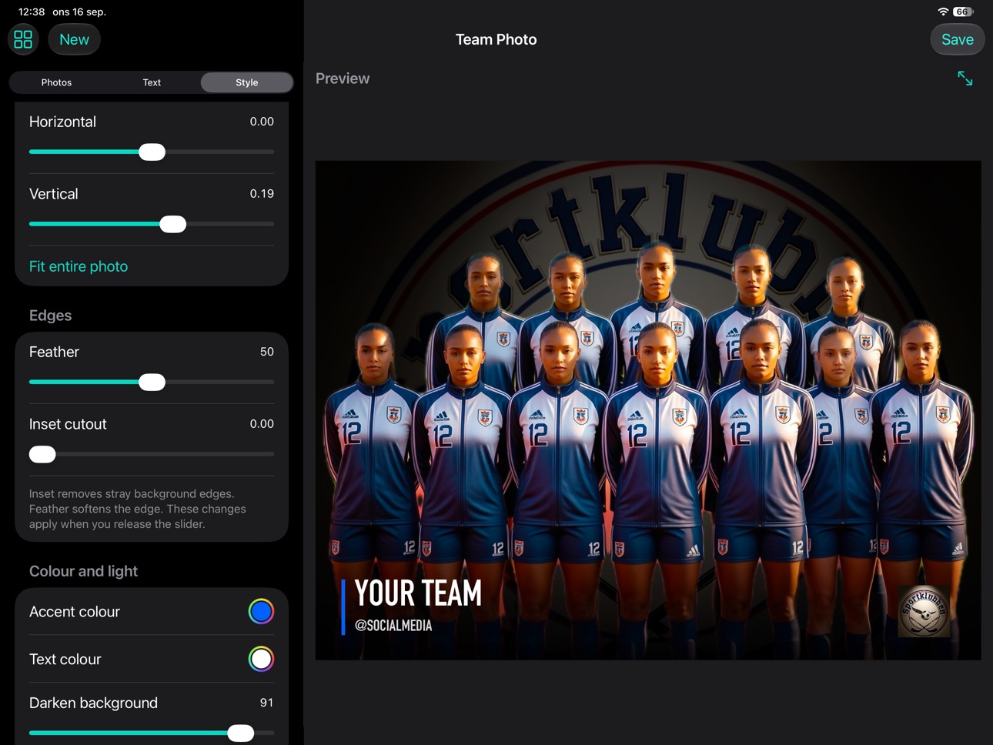
Task: Click the Inset help description text
Action: coord(138,509)
